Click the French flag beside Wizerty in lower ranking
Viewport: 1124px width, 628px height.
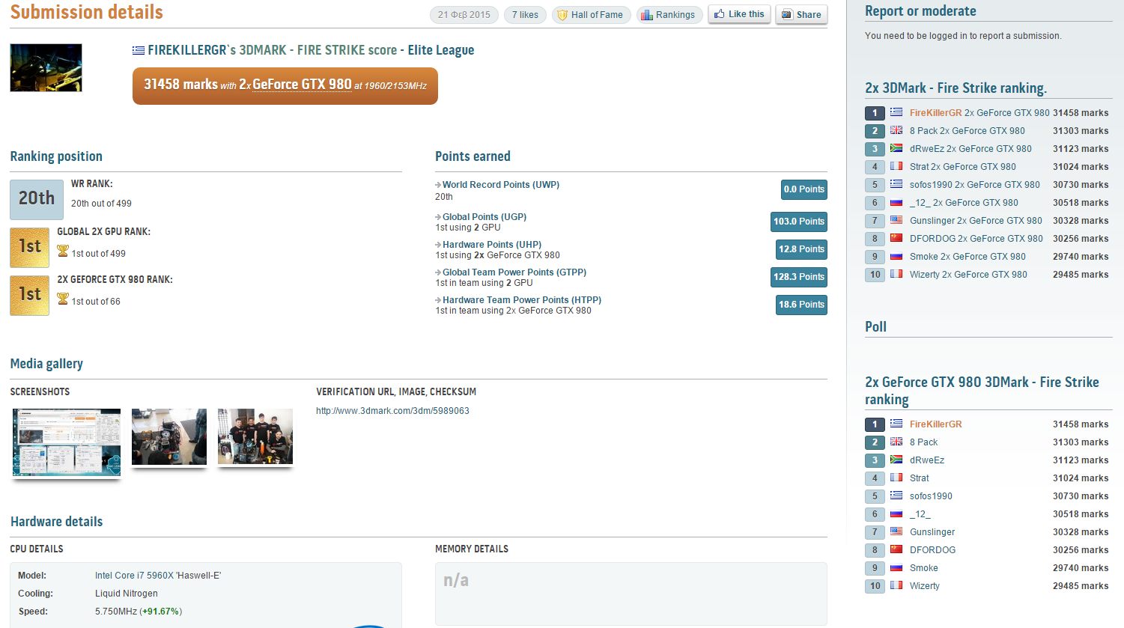pyautogui.click(x=896, y=585)
